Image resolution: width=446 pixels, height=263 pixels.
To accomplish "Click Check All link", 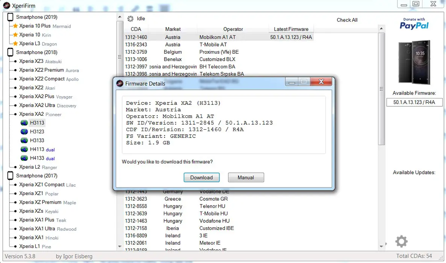I will click(347, 20).
